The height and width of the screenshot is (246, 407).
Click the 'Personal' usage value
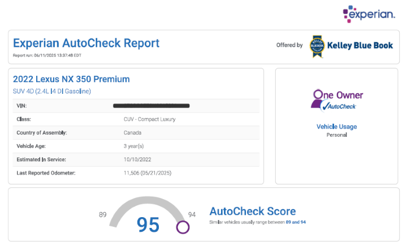(337, 135)
